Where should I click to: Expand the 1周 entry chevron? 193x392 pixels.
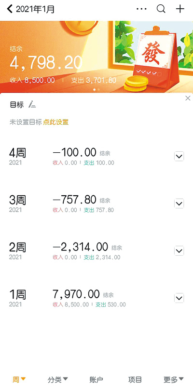click(x=179, y=298)
